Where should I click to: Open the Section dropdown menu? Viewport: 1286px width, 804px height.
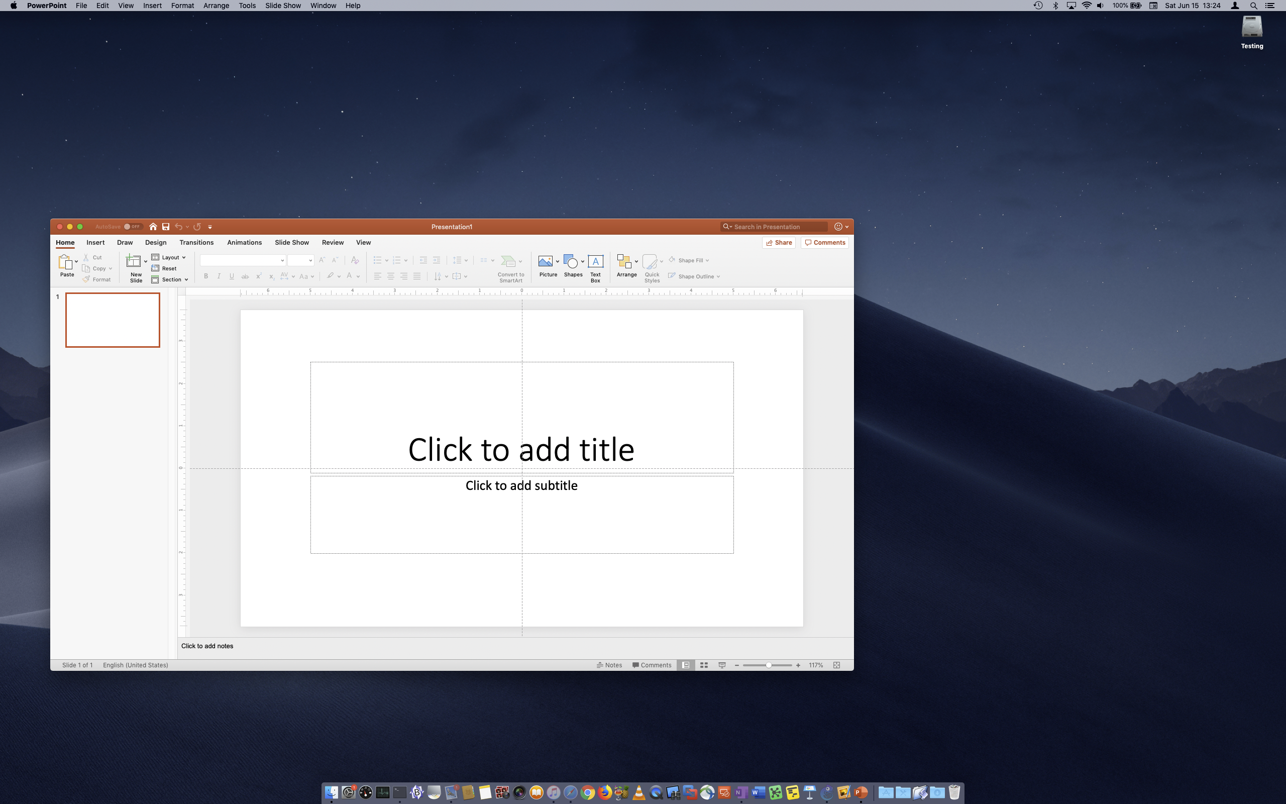170,280
